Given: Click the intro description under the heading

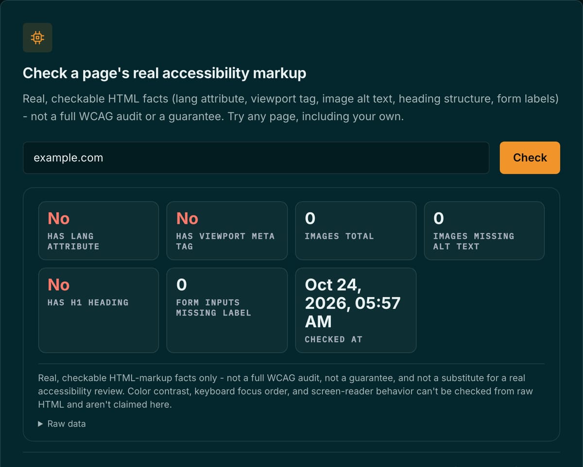Looking at the screenshot, I should pos(291,108).
